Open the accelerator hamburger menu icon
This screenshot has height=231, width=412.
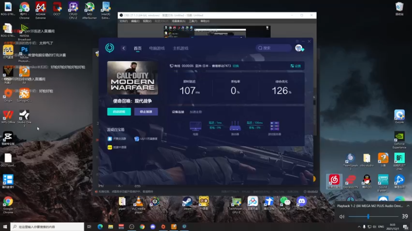pyautogui.click(x=297, y=42)
